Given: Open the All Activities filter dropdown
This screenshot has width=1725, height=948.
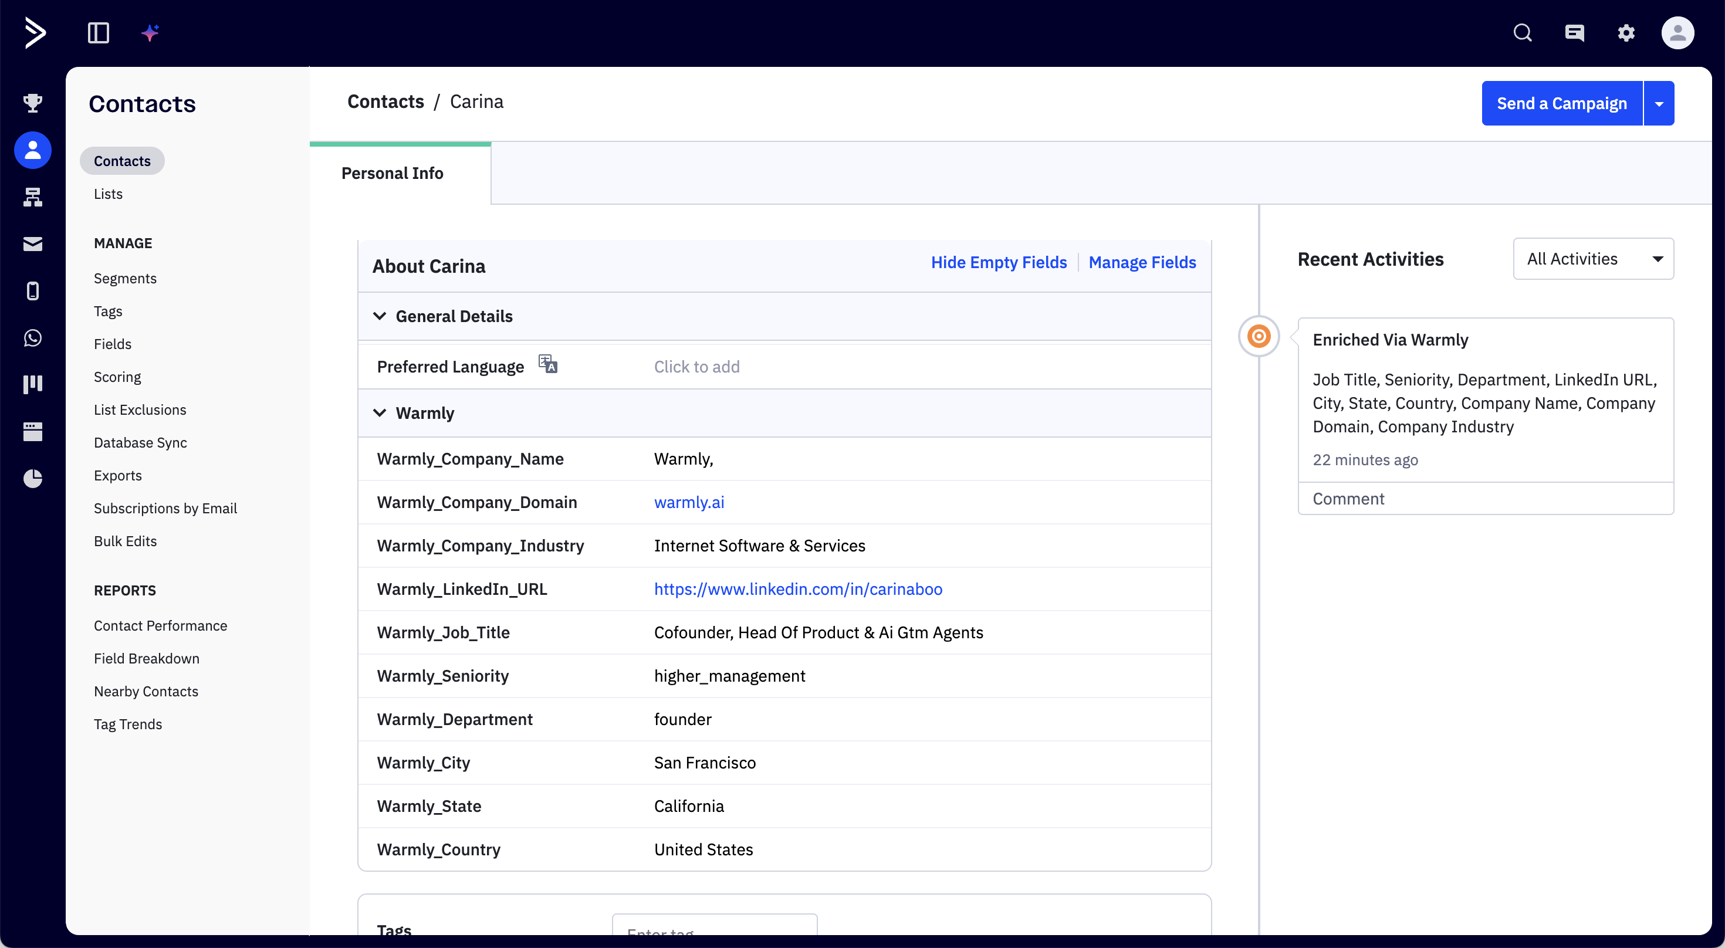Looking at the screenshot, I should [1593, 259].
